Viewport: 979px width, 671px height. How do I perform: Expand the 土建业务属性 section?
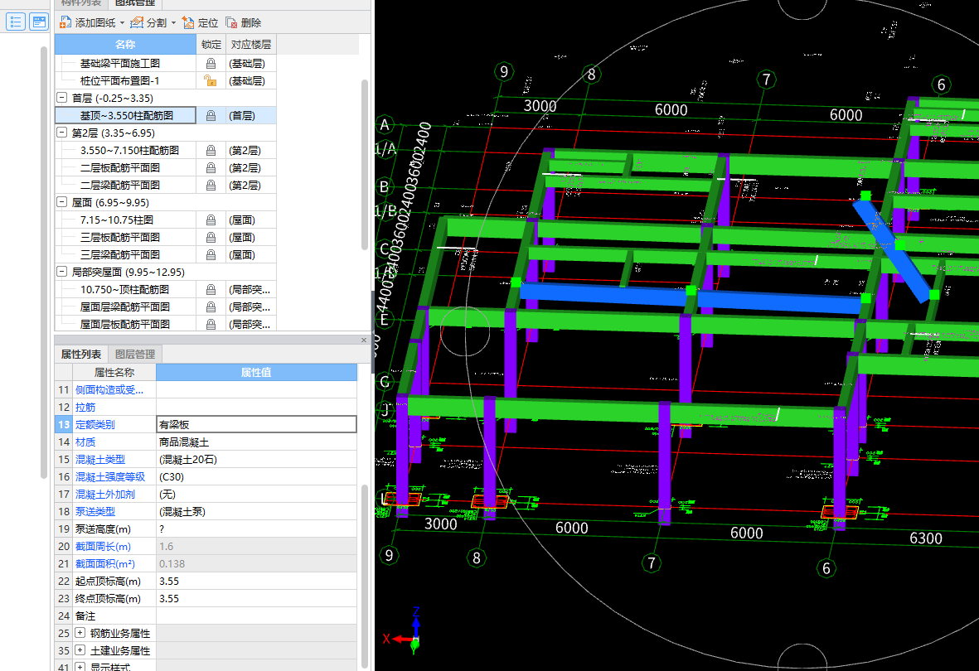(80, 650)
